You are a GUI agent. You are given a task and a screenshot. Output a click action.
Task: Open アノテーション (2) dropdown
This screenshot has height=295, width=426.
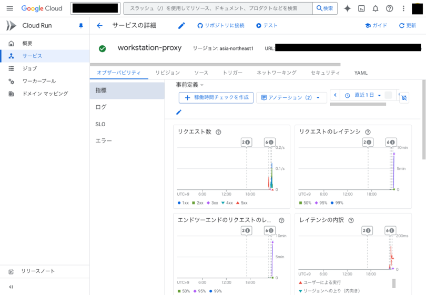pos(291,97)
